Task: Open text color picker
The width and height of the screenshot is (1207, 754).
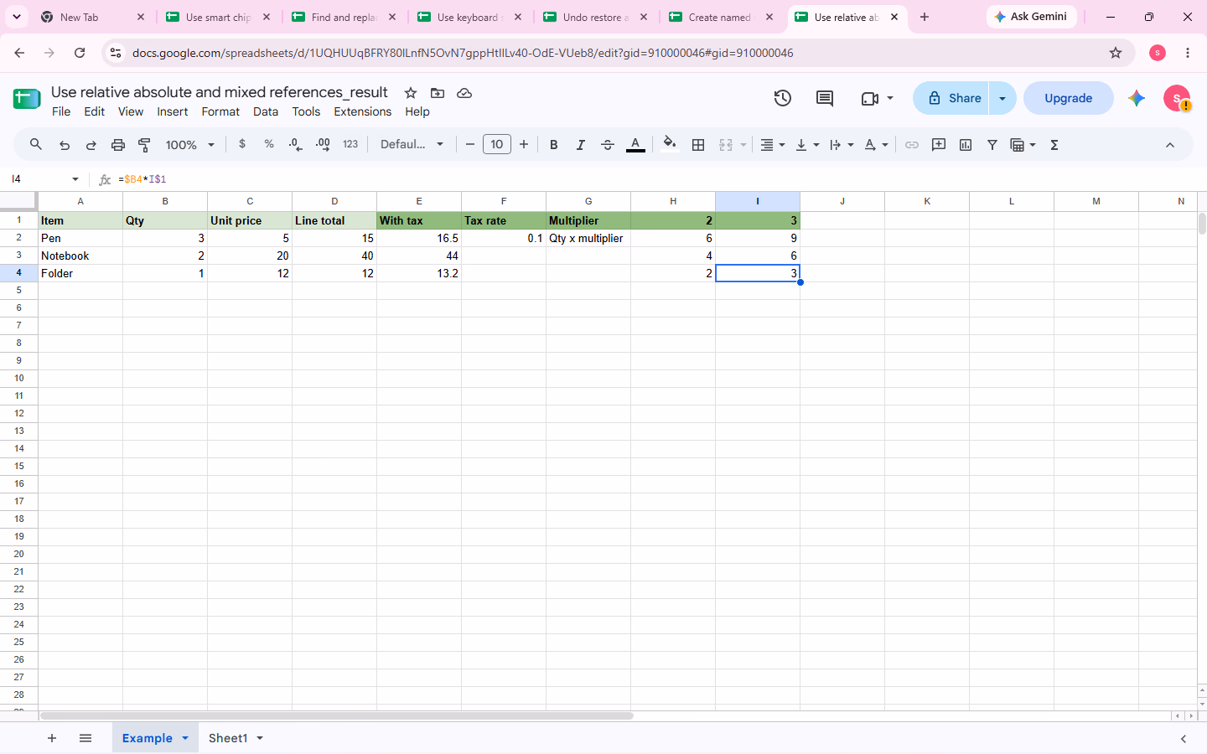Action: pyautogui.click(x=635, y=145)
